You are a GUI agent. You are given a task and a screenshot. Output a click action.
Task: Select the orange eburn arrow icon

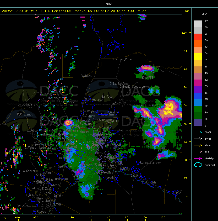198,145
